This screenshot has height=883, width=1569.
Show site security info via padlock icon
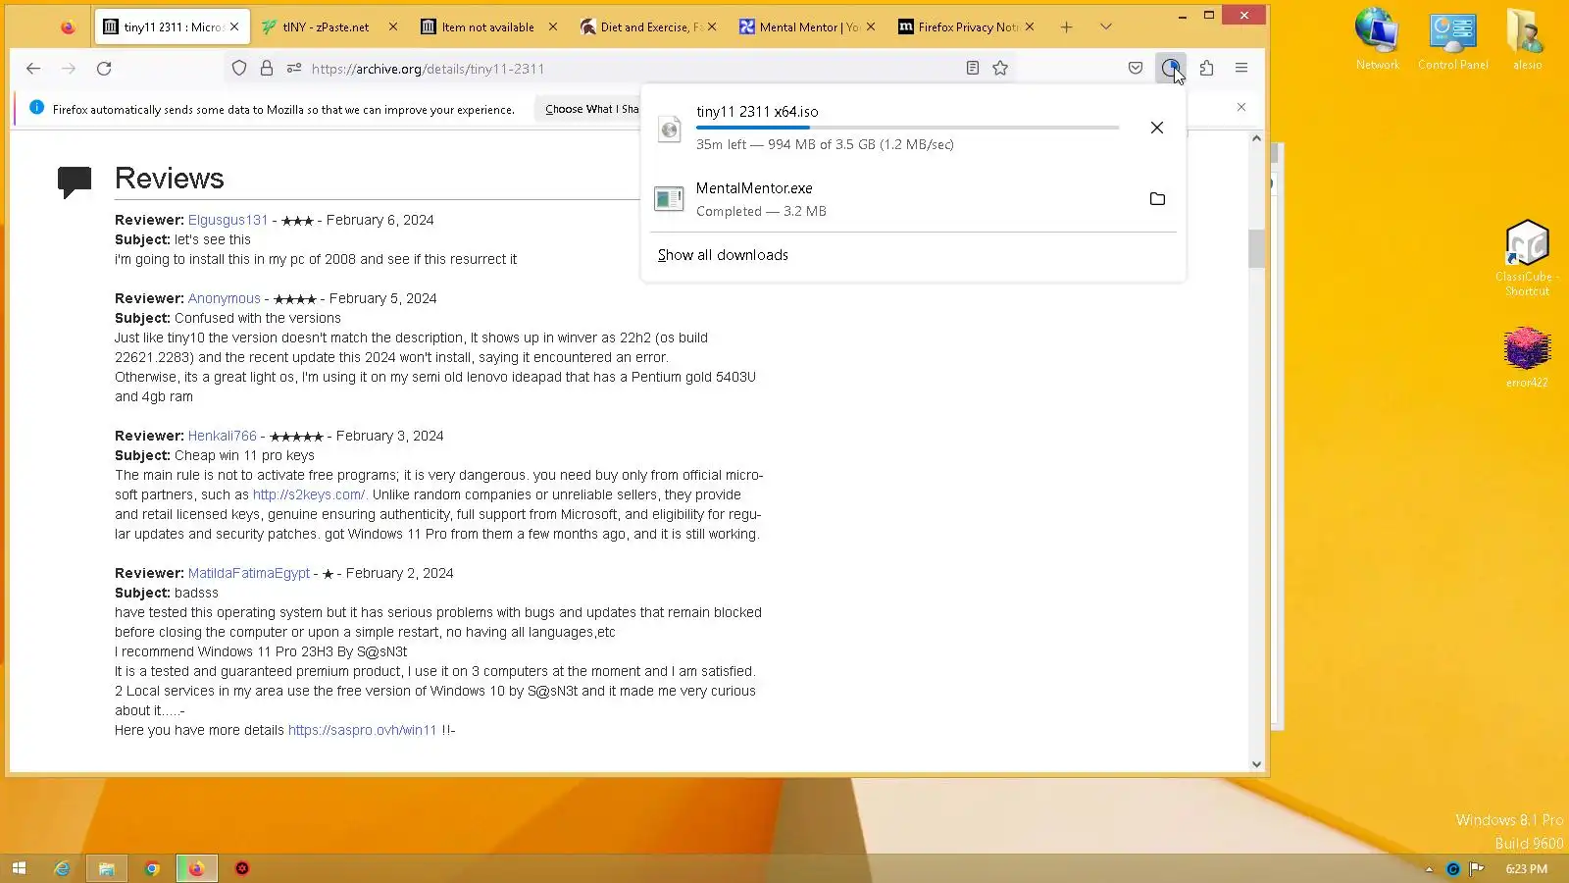(267, 69)
